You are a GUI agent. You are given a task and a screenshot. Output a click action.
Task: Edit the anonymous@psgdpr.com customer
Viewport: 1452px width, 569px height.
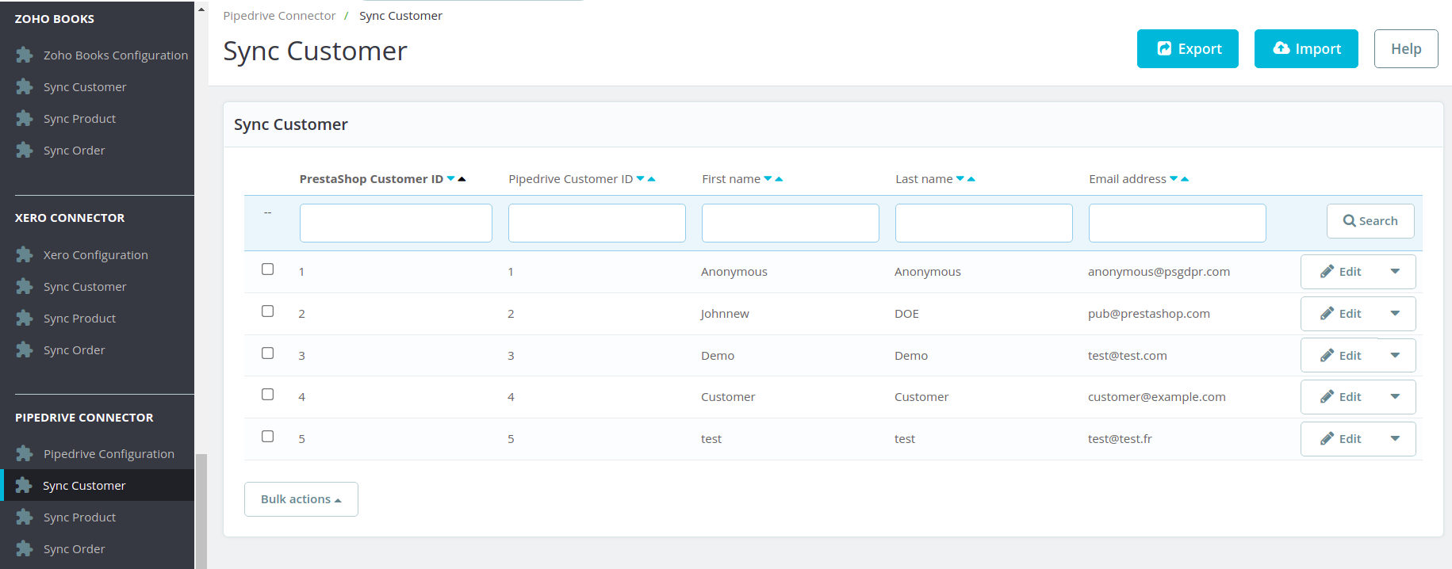pos(1340,272)
